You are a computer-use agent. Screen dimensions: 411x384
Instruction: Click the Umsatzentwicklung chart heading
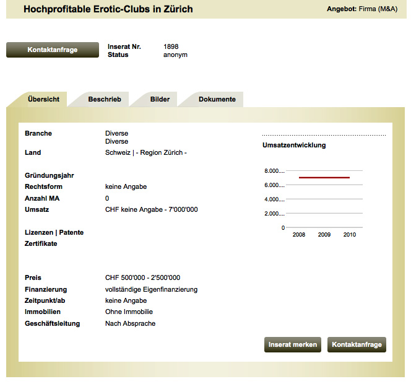(294, 146)
